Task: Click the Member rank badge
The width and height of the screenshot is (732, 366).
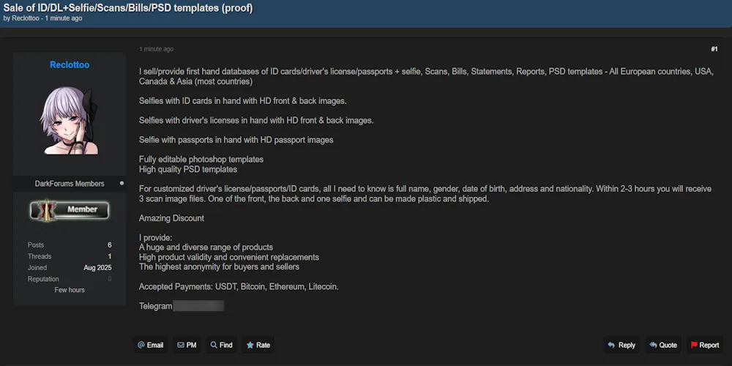Action: (70, 210)
